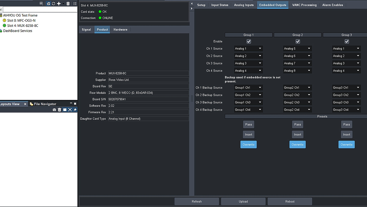Viewport: 367px width, 207px height.
Task: Click the list view icon in the tree toolbar
Action: (x=75, y=4)
